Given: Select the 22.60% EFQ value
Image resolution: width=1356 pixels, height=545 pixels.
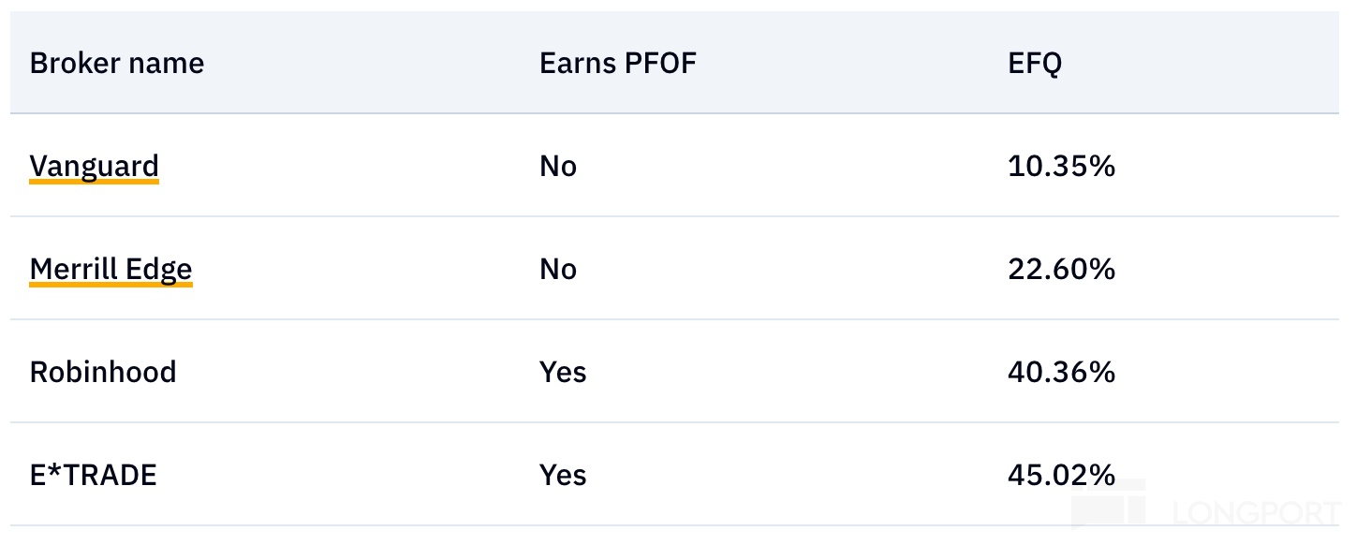Looking at the screenshot, I should 1061,270.
